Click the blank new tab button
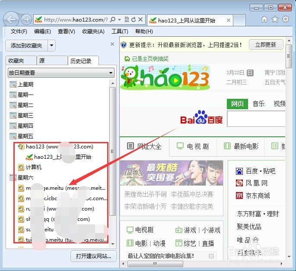 pyautogui.click(x=239, y=20)
